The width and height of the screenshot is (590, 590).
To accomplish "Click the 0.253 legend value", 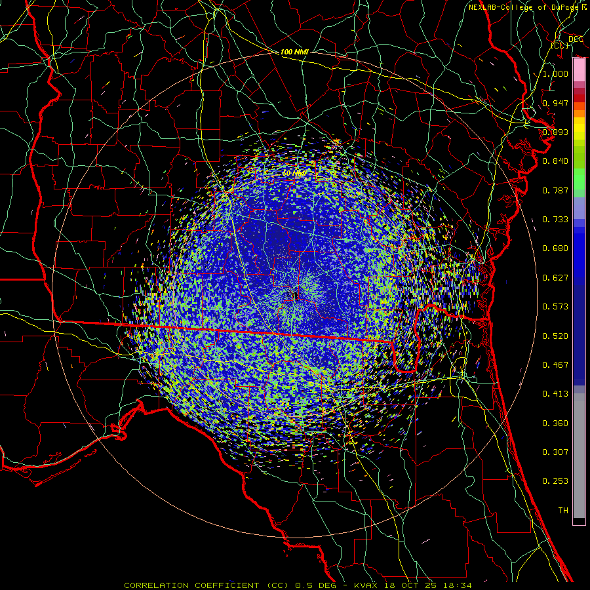I will click(555, 481).
